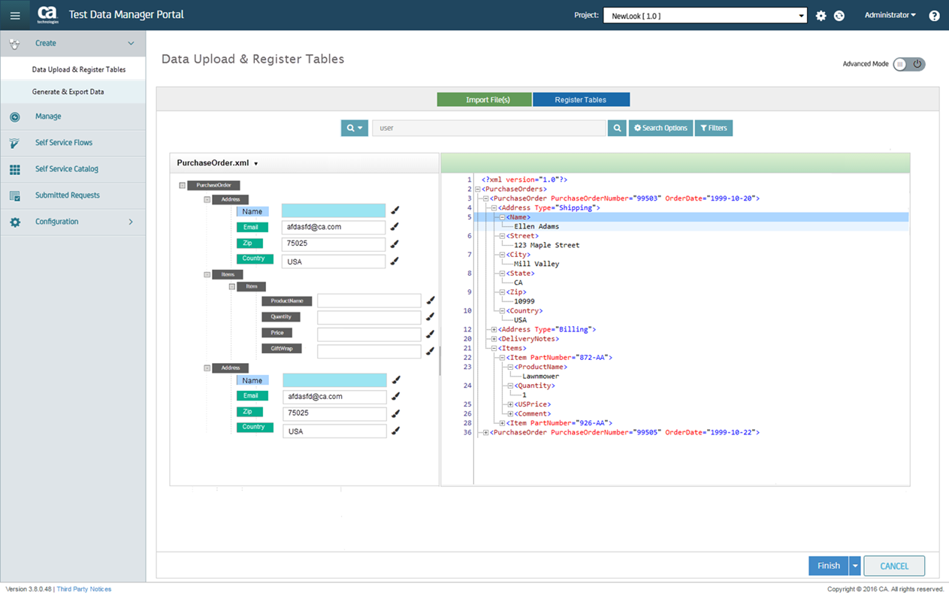Click the empty Price input field
The image size is (949, 596).
coord(369,334)
